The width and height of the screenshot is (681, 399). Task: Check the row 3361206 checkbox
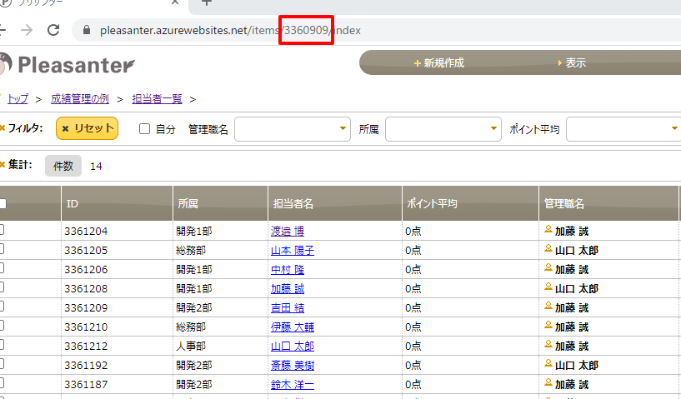tap(2, 268)
